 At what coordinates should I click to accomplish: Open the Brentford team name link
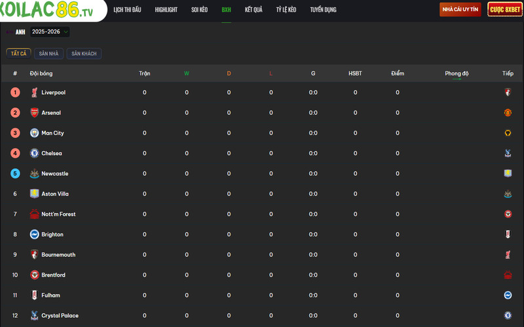[x=54, y=275]
